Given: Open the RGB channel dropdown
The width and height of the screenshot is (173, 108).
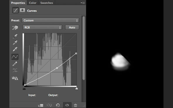Looking at the screenshot, I should click(42, 28).
